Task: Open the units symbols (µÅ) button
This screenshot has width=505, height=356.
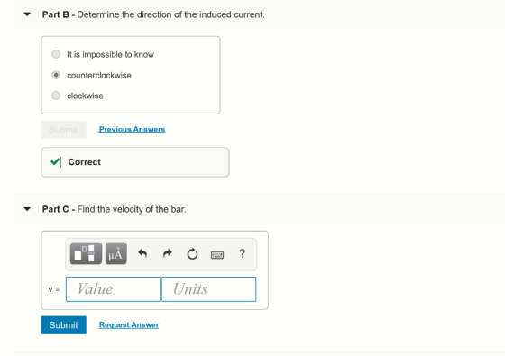Action: 116,253
